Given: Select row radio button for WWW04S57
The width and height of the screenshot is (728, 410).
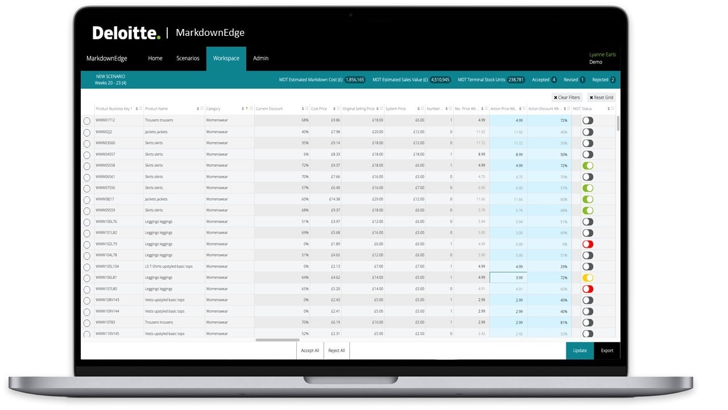Looking at the screenshot, I should pyautogui.click(x=87, y=155).
